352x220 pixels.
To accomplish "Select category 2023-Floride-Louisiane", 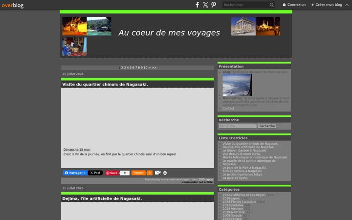I will click(239, 202).
